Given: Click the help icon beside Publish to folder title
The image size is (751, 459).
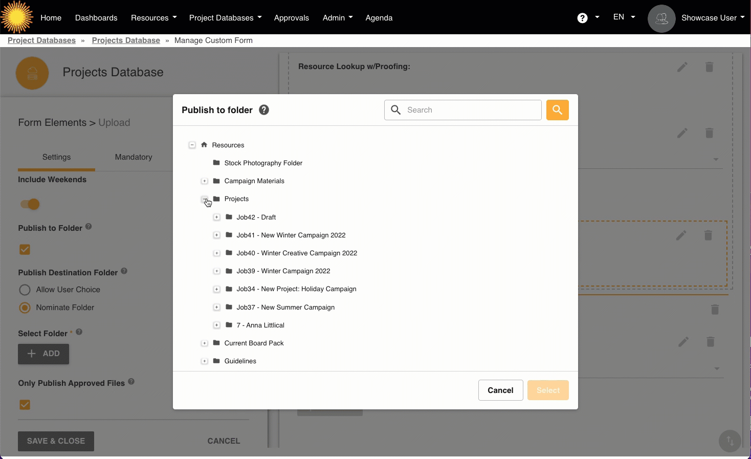Looking at the screenshot, I should (264, 110).
